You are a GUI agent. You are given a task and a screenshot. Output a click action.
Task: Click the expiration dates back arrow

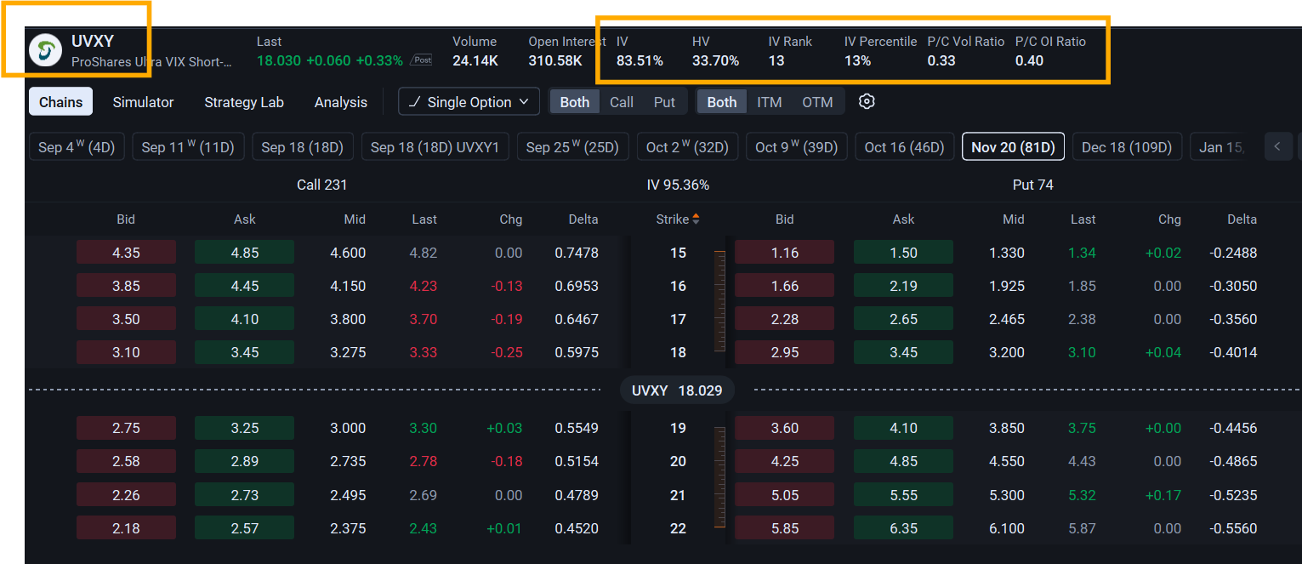(x=1277, y=147)
